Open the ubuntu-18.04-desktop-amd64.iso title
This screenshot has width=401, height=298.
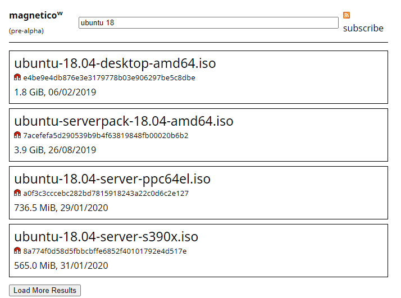coord(115,63)
